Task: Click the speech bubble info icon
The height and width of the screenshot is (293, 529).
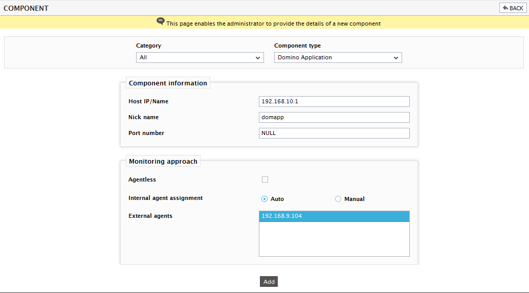Action: click(x=161, y=21)
